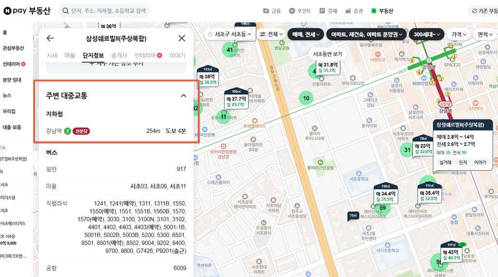
Task: Click the 이야기 button in map popup
Action: pyautogui.click(x=480, y=162)
